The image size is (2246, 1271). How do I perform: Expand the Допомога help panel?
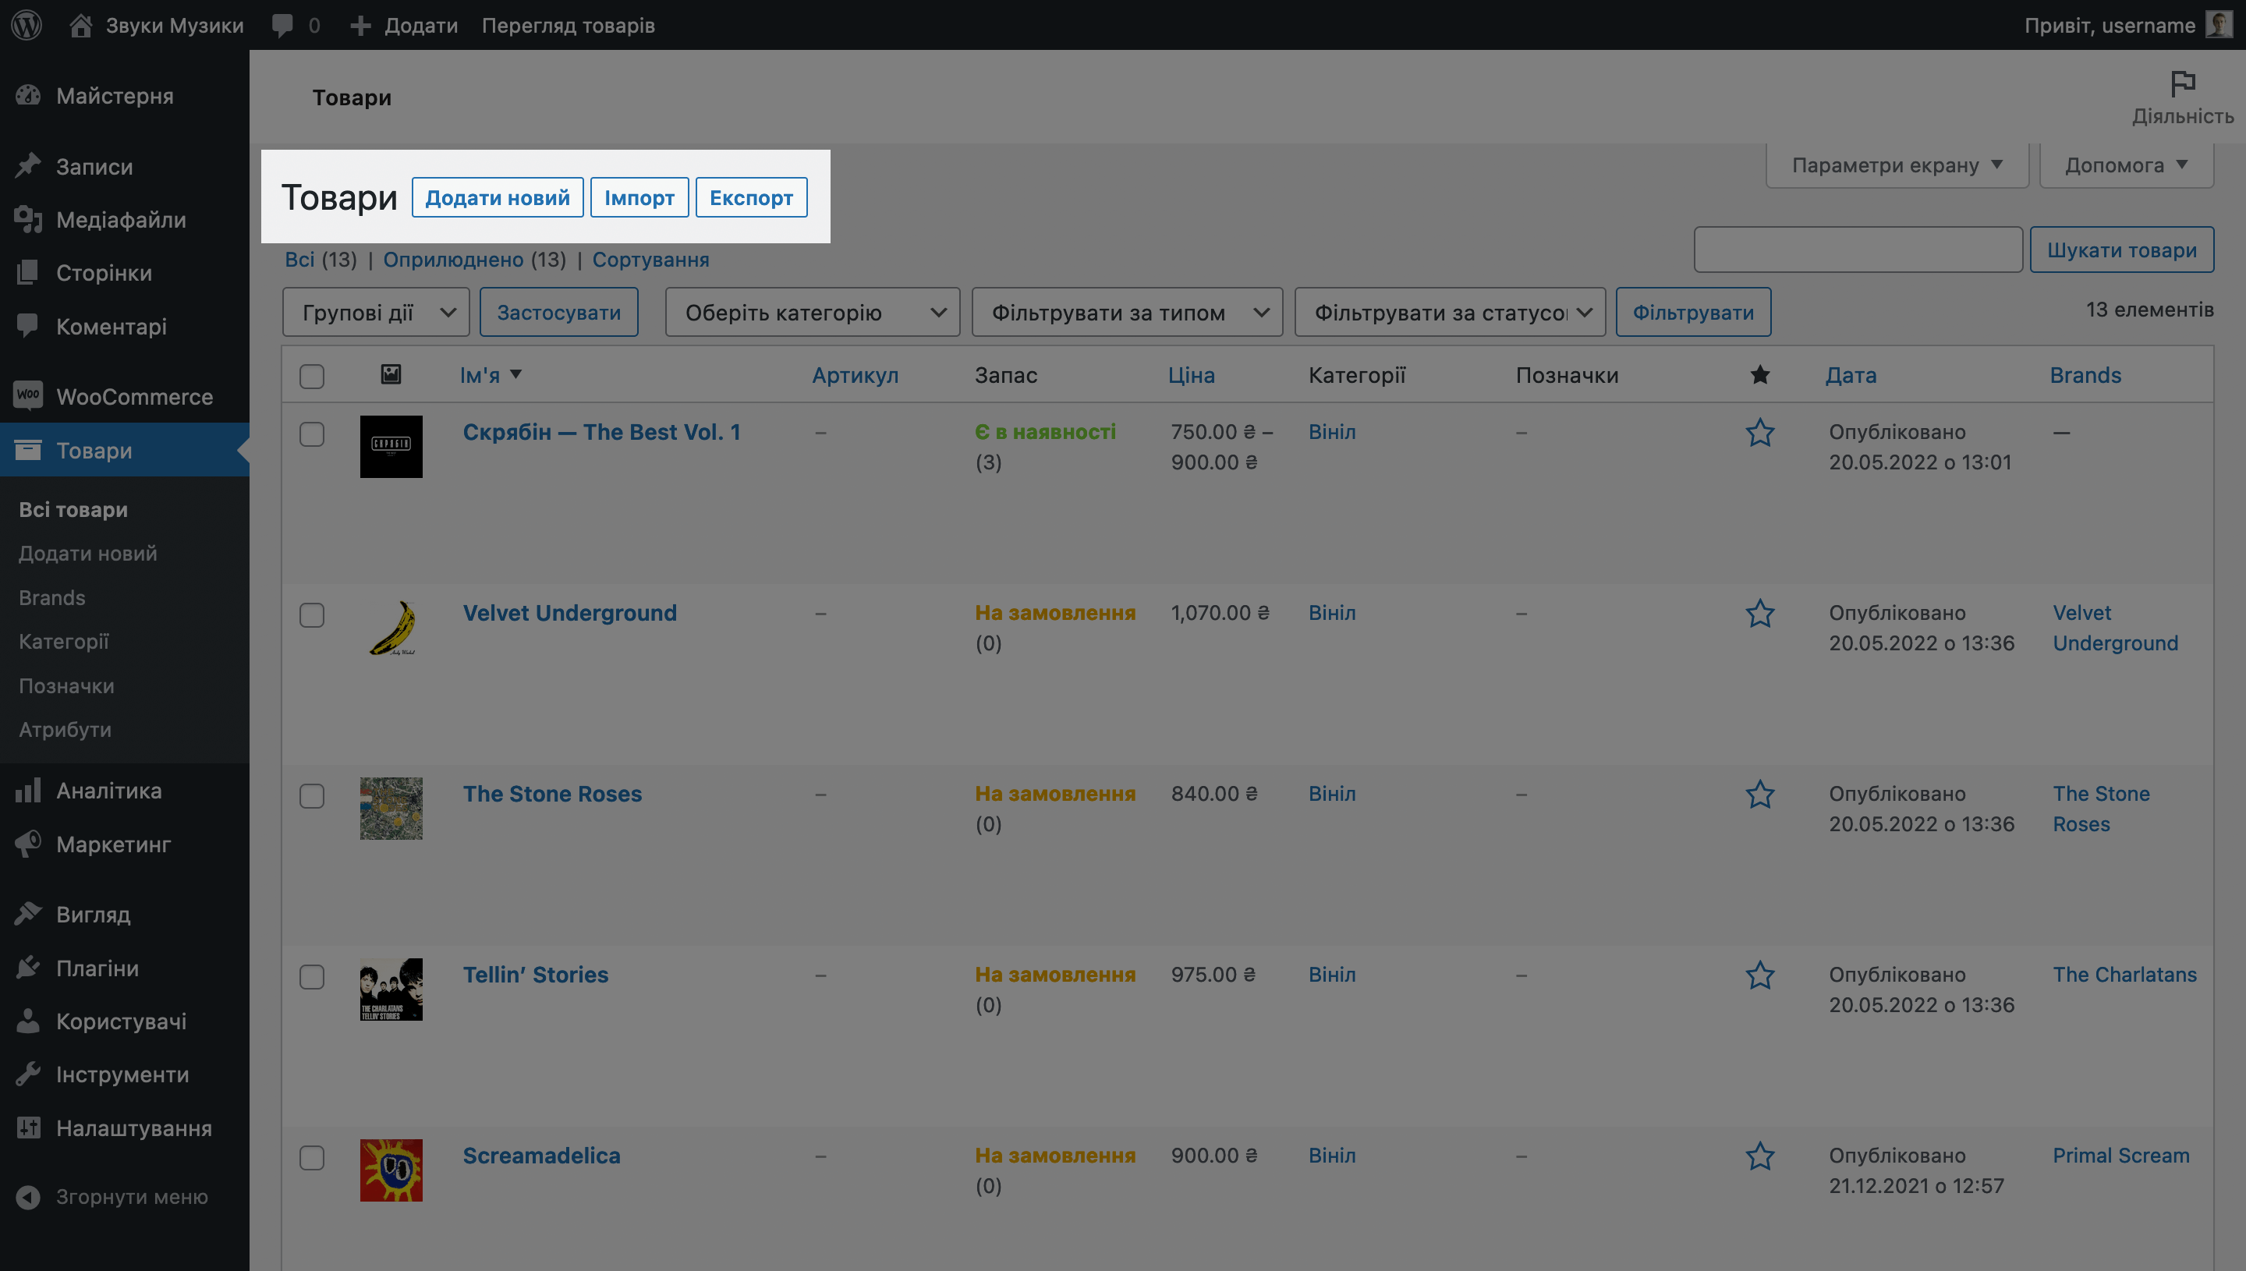(2127, 165)
